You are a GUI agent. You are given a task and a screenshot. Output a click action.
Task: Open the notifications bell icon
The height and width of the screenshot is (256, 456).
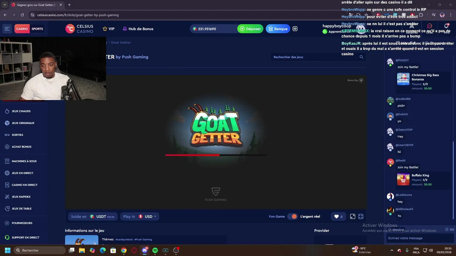pos(446,26)
